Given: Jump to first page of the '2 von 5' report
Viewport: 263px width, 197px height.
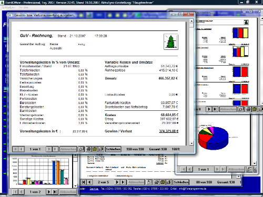Looking at the screenshot, I should 84,182.
